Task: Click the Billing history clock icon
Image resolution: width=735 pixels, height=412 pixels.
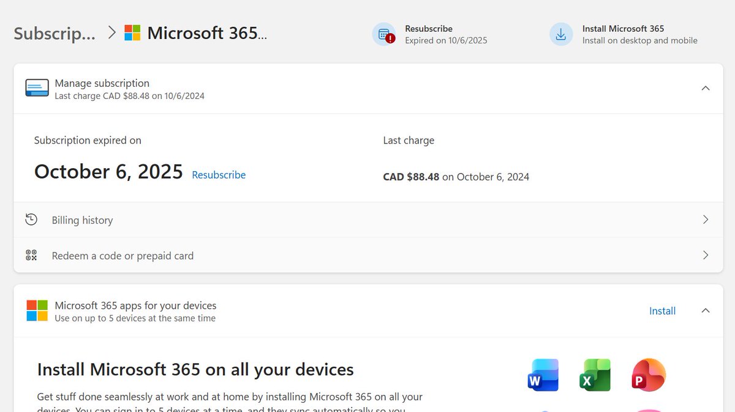Action: coord(31,219)
